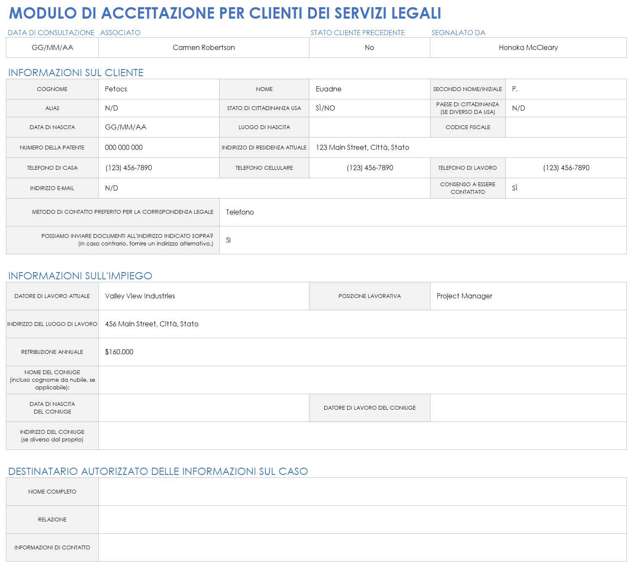This screenshot has height=568, width=634.
Task: Click the empty NOME COMPLETO field
Action: click(362, 491)
